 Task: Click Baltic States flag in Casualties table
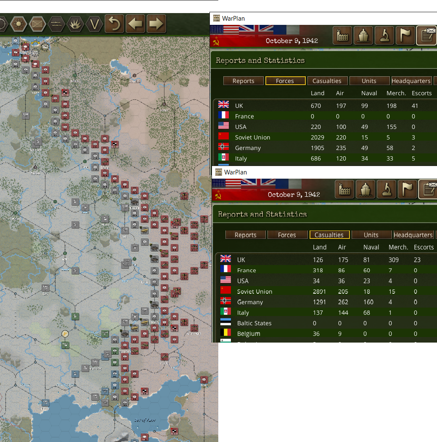(x=226, y=322)
